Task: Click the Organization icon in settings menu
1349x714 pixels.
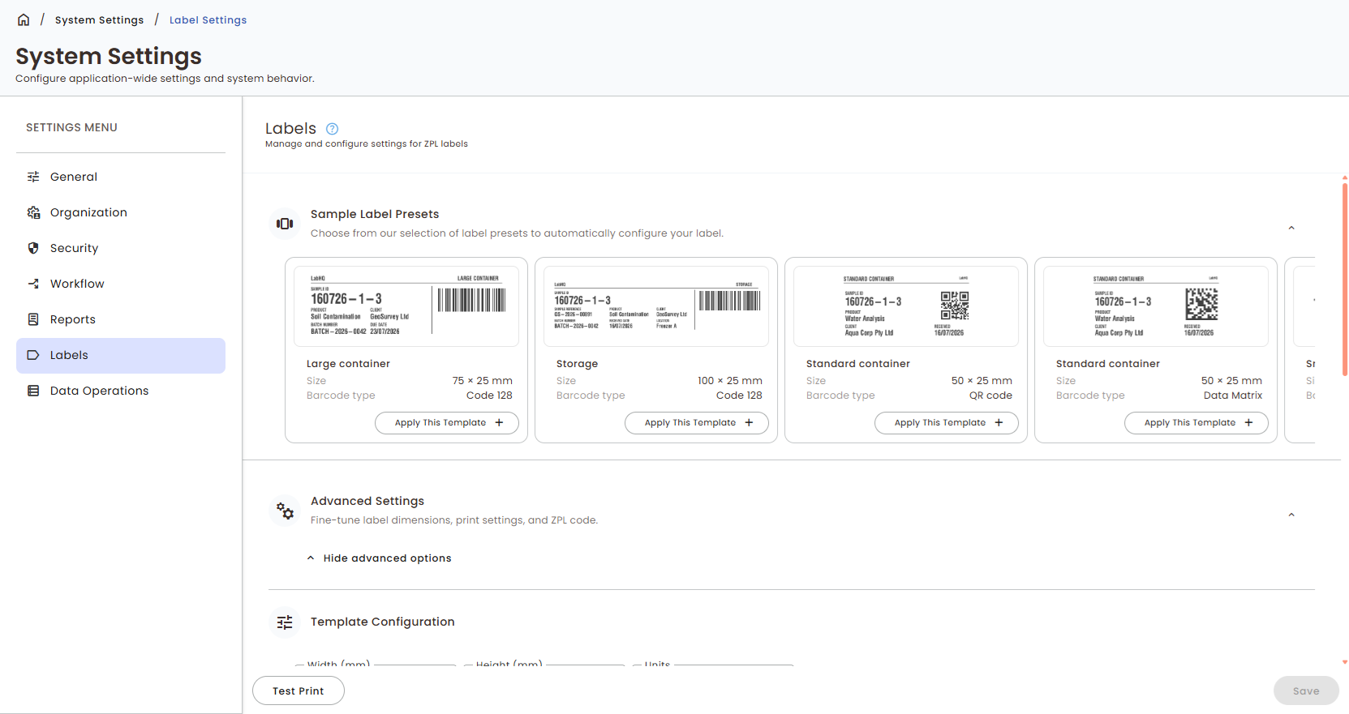Action: tap(33, 212)
